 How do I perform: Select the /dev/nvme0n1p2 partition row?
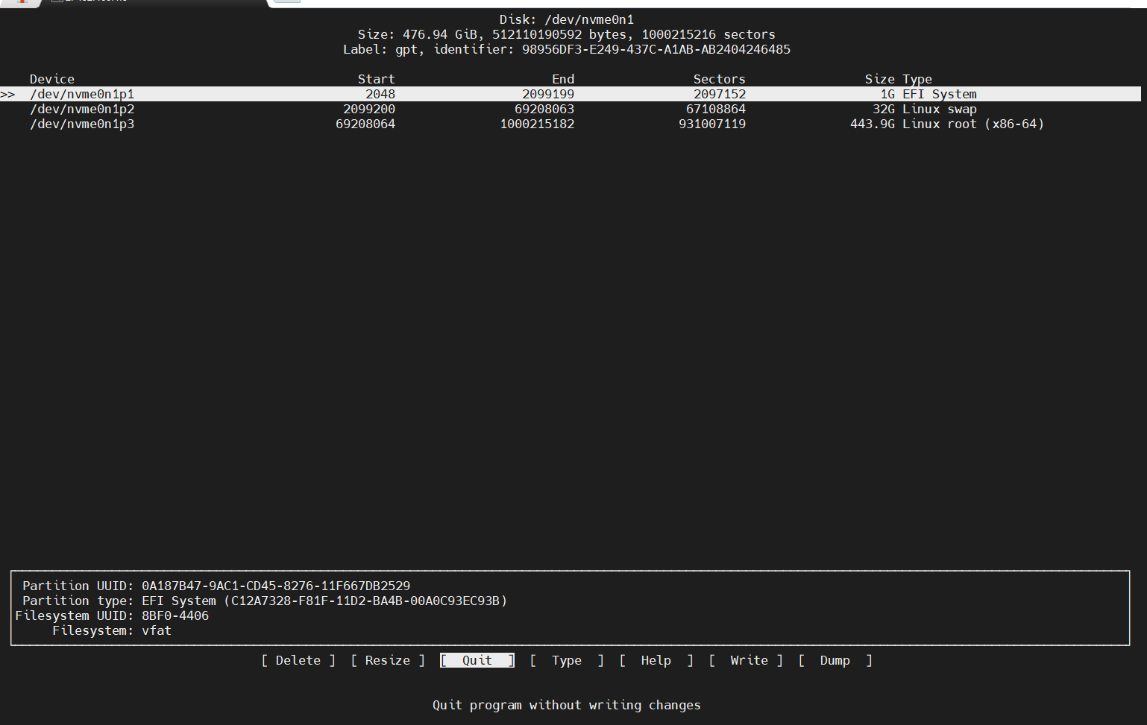571,109
